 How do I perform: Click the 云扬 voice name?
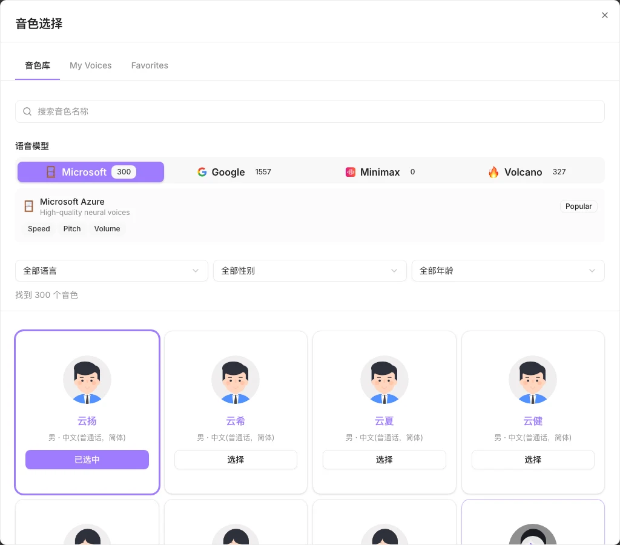click(x=87, y=421)
